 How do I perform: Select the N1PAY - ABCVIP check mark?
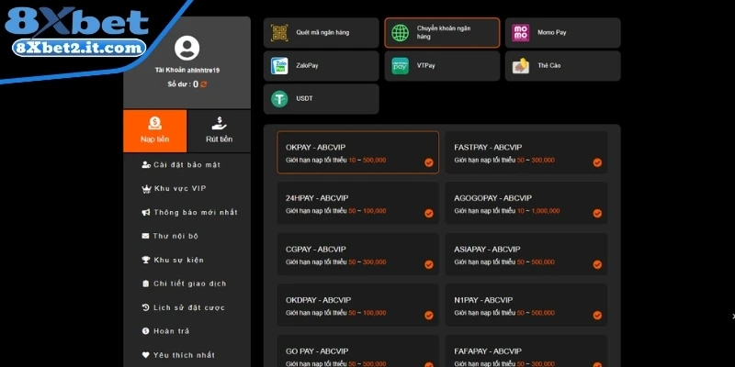click(597, 315)
